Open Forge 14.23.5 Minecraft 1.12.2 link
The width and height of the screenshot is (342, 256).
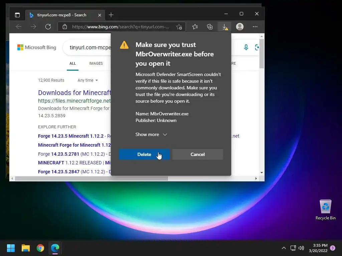(x=71, y=136)
